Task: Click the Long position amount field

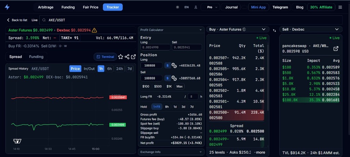Action: 151,65
